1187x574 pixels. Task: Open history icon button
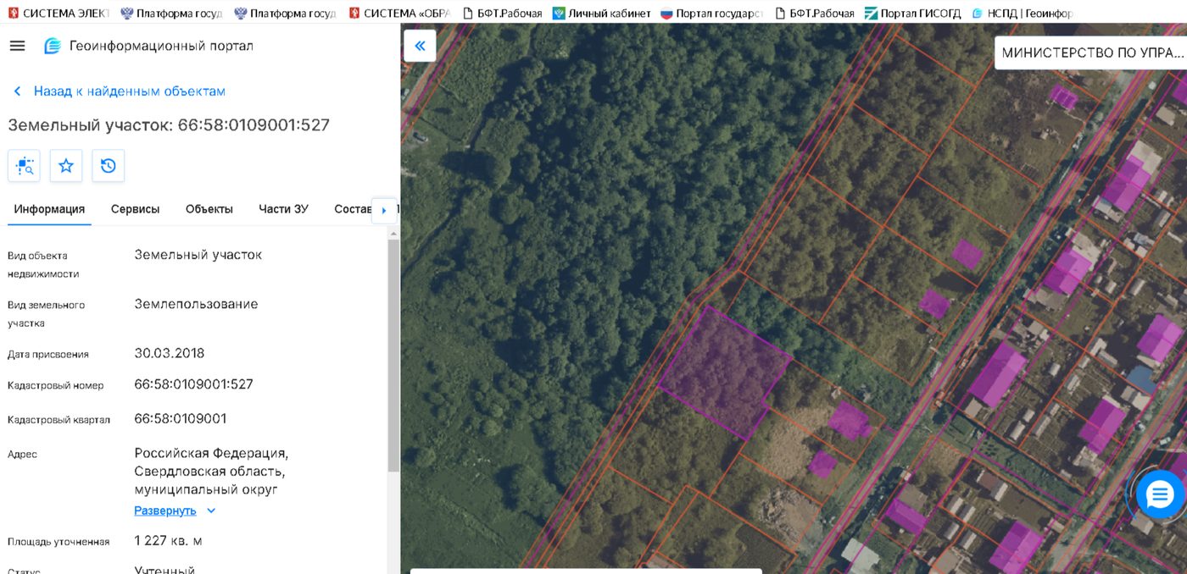point(108,166)
